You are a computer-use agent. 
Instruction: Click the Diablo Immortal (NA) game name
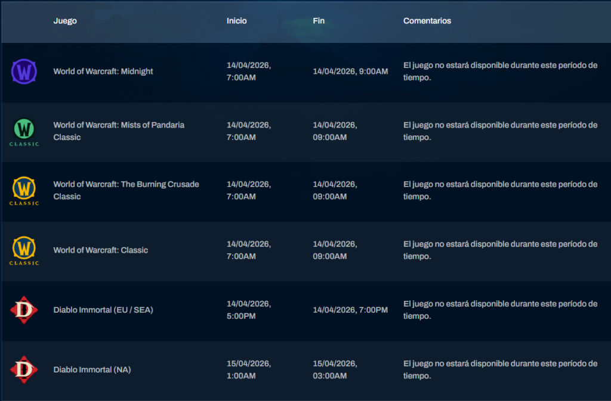(x=92, y=369)
